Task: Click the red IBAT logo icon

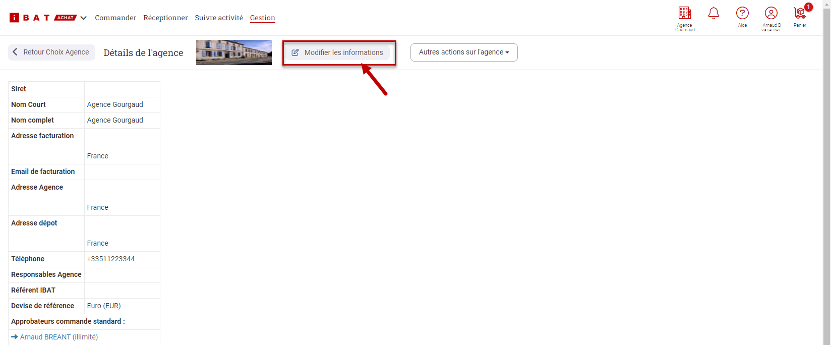Action: 14,18
